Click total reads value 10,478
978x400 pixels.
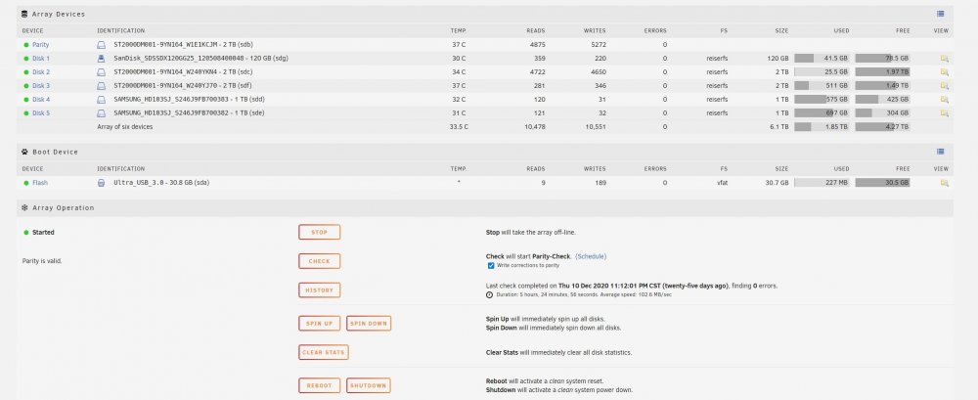[x=535, y=127]
